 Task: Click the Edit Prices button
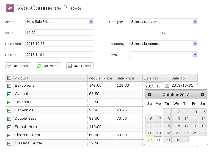point(18,66)
